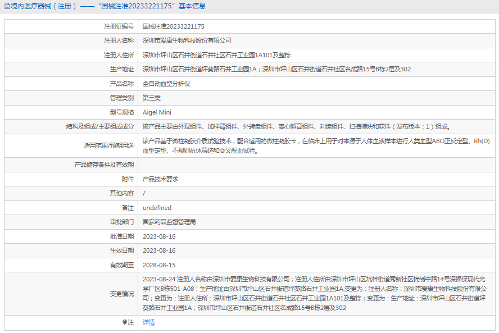
Task: Click registration number value 国械注准20233221175
Action: (174, 26)
